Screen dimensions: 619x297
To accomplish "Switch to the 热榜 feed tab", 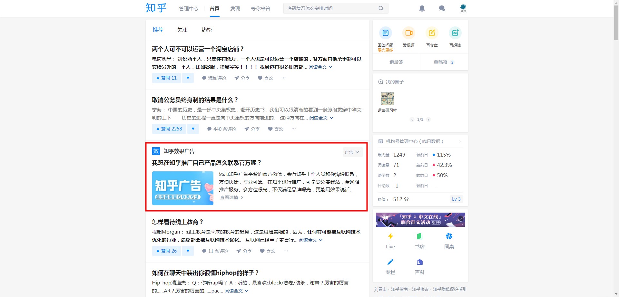I will point(207,30).
